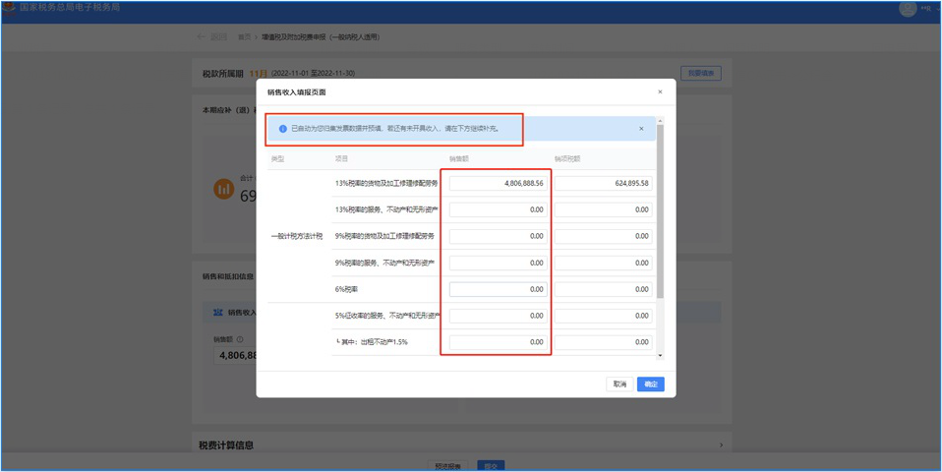This screenshot has width=942, height=472.
Task: Click 确定 to confirm sales entries
Action: (x=650, y=384)
